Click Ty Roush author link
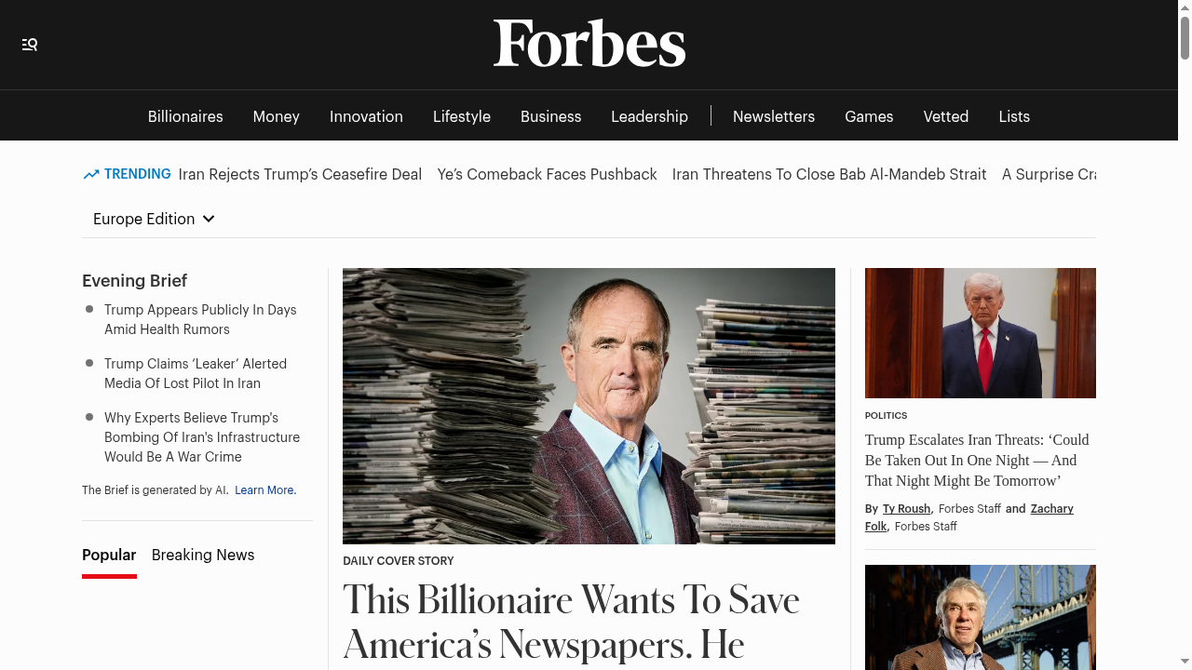The image size is (1192, 670). (906, 509)
